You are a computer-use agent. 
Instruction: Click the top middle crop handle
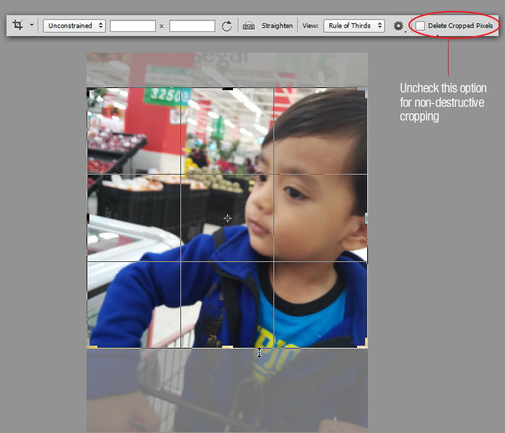227,89
